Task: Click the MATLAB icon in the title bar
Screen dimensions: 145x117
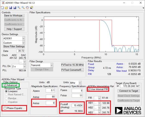Action: pos(3,3)
